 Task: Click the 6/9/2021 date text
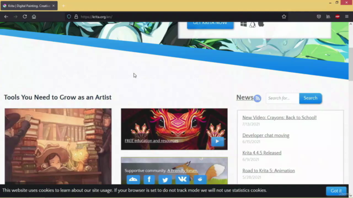click(x=250, y=159)
